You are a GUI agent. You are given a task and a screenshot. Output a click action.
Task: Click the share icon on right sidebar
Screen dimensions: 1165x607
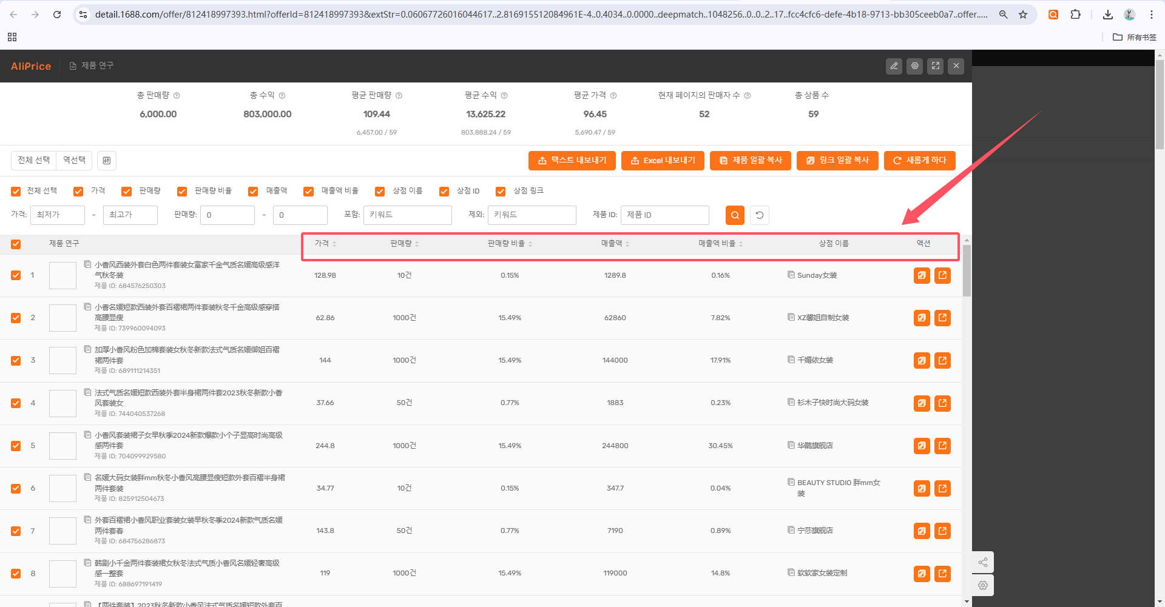tap(983, 563)
